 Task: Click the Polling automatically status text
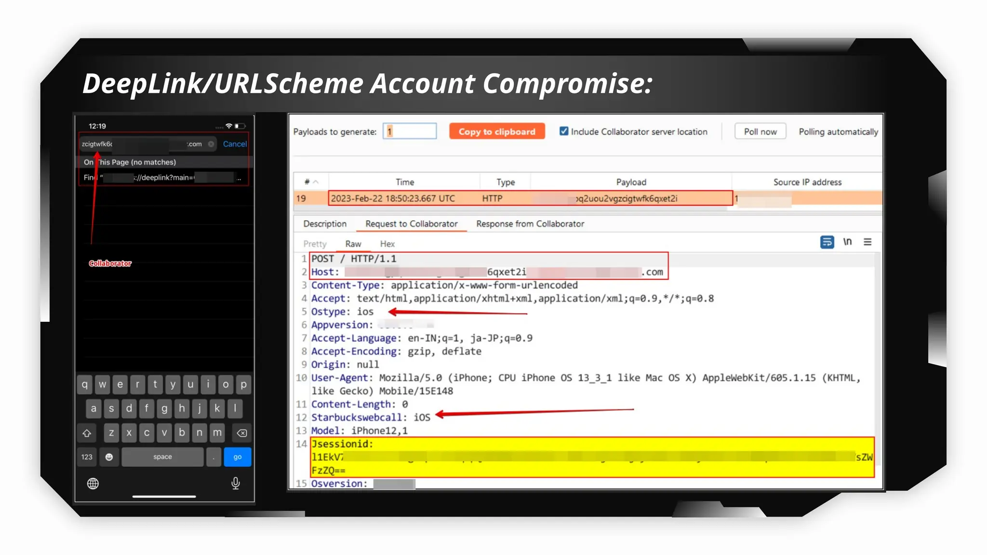(838, 132)
